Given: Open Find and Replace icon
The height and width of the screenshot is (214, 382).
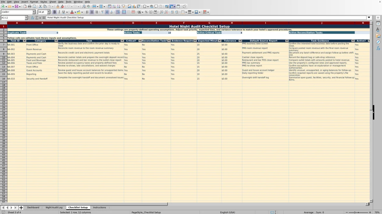Looking at the screenshot, I should pos(84,6).
